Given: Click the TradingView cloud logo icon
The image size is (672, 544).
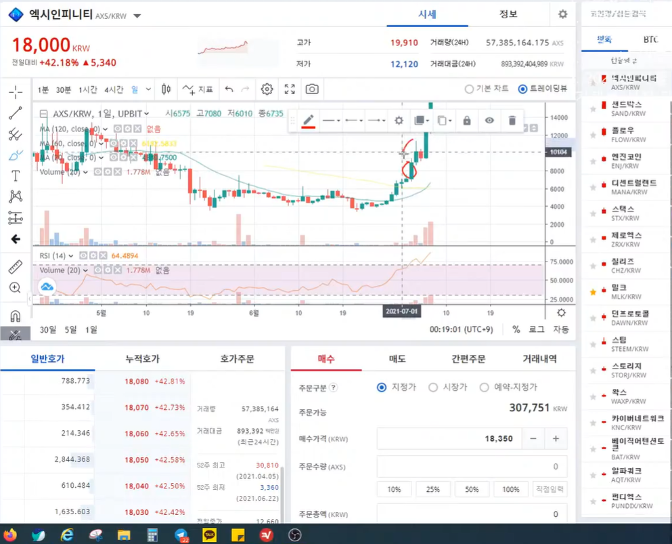Looking at the screenshot, I should pos(47,287).
